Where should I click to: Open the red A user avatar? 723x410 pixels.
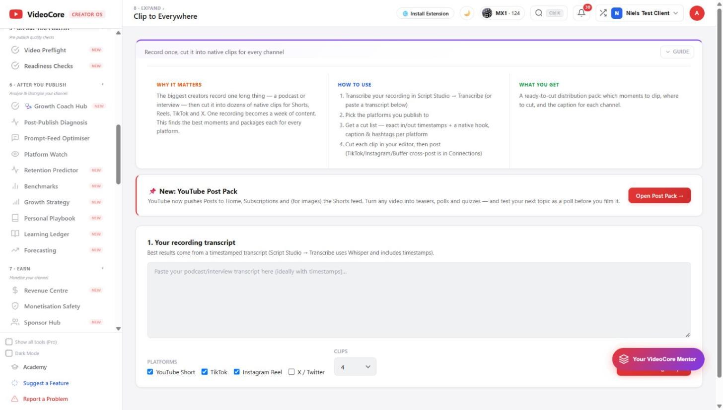(x=697, y=13)
